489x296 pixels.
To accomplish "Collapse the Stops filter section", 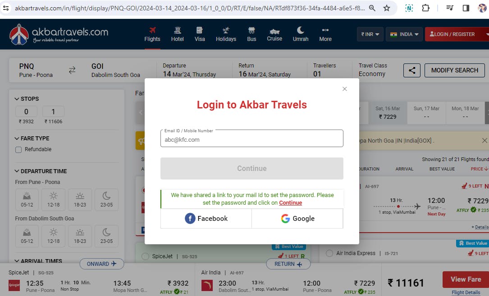I will point(27,99).
